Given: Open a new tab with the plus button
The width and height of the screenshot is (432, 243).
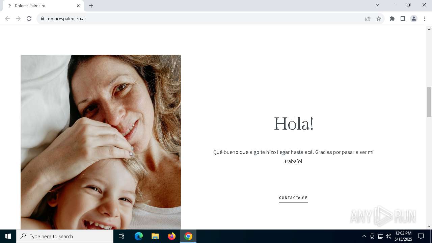Looking at the screenshot, I should 91,6.
